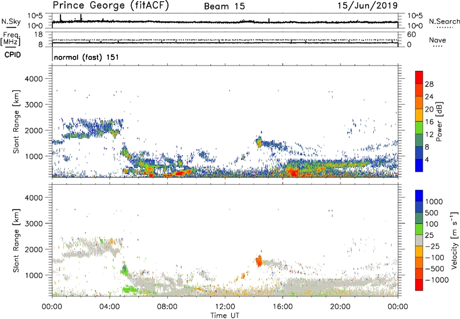This screenshot has width=460, height=319.
Task: Click the 'Power [dB]' color bar label
Action: (439, 121)
